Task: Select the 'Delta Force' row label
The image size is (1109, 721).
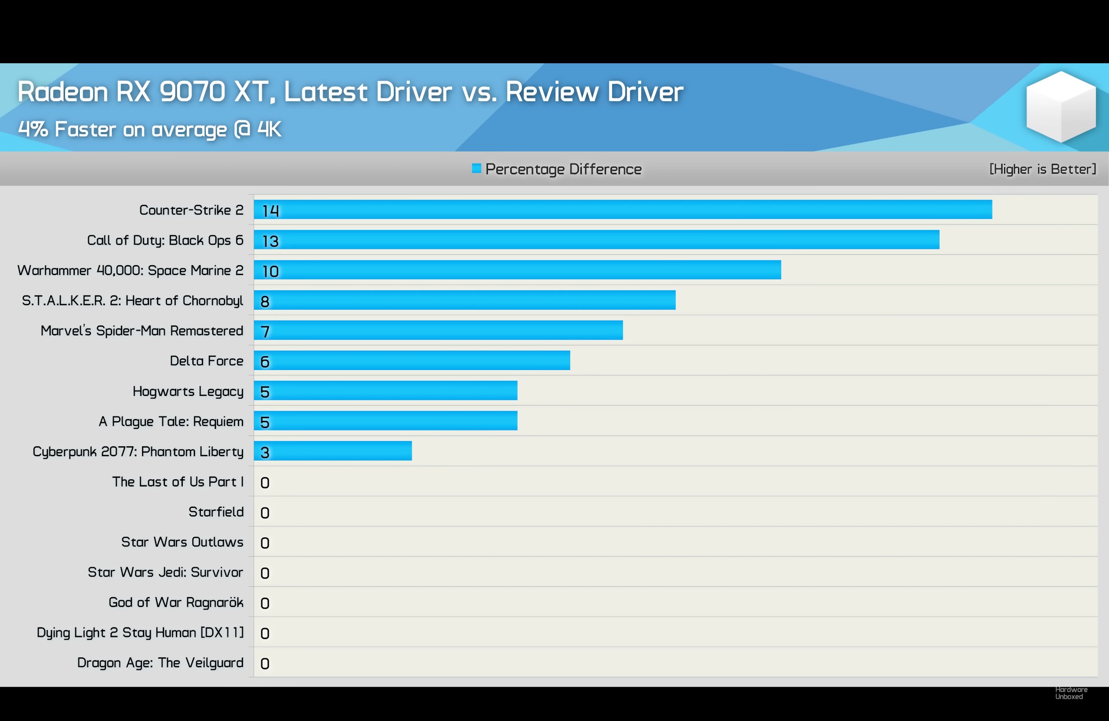Action: [207, 361]
